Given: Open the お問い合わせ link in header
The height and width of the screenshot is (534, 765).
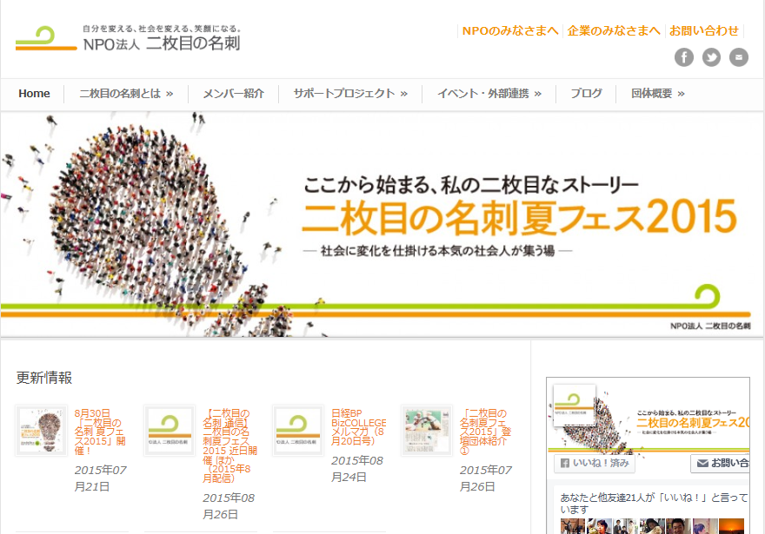Looking at the screenshot, I should [704, 30].
